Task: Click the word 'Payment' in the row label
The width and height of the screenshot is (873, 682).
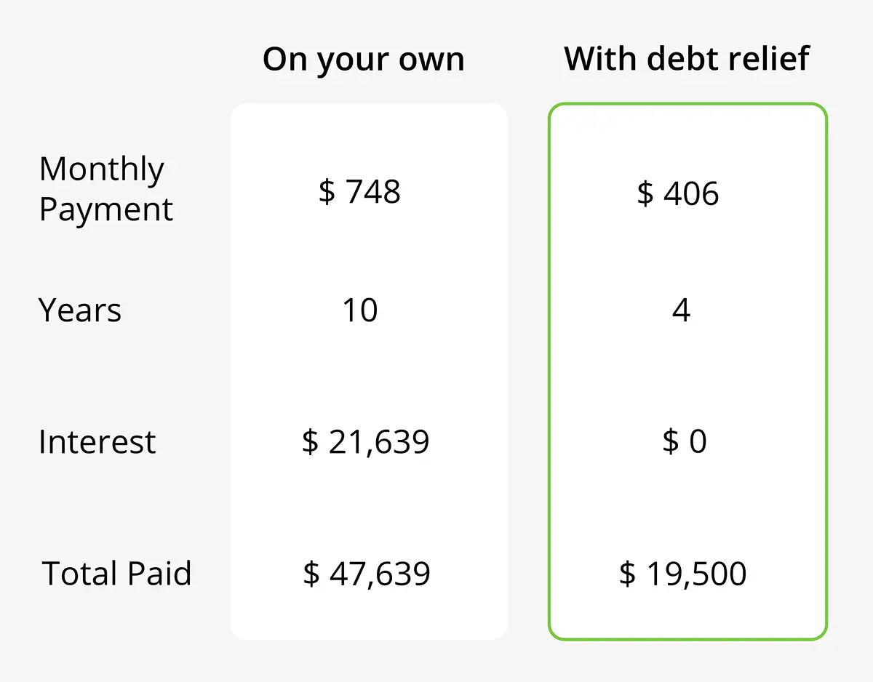Action: click(x=105, y=209)
